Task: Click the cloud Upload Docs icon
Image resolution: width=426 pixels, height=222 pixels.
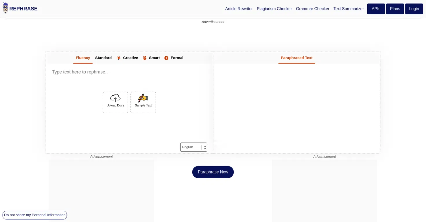Action: [115, 98]
